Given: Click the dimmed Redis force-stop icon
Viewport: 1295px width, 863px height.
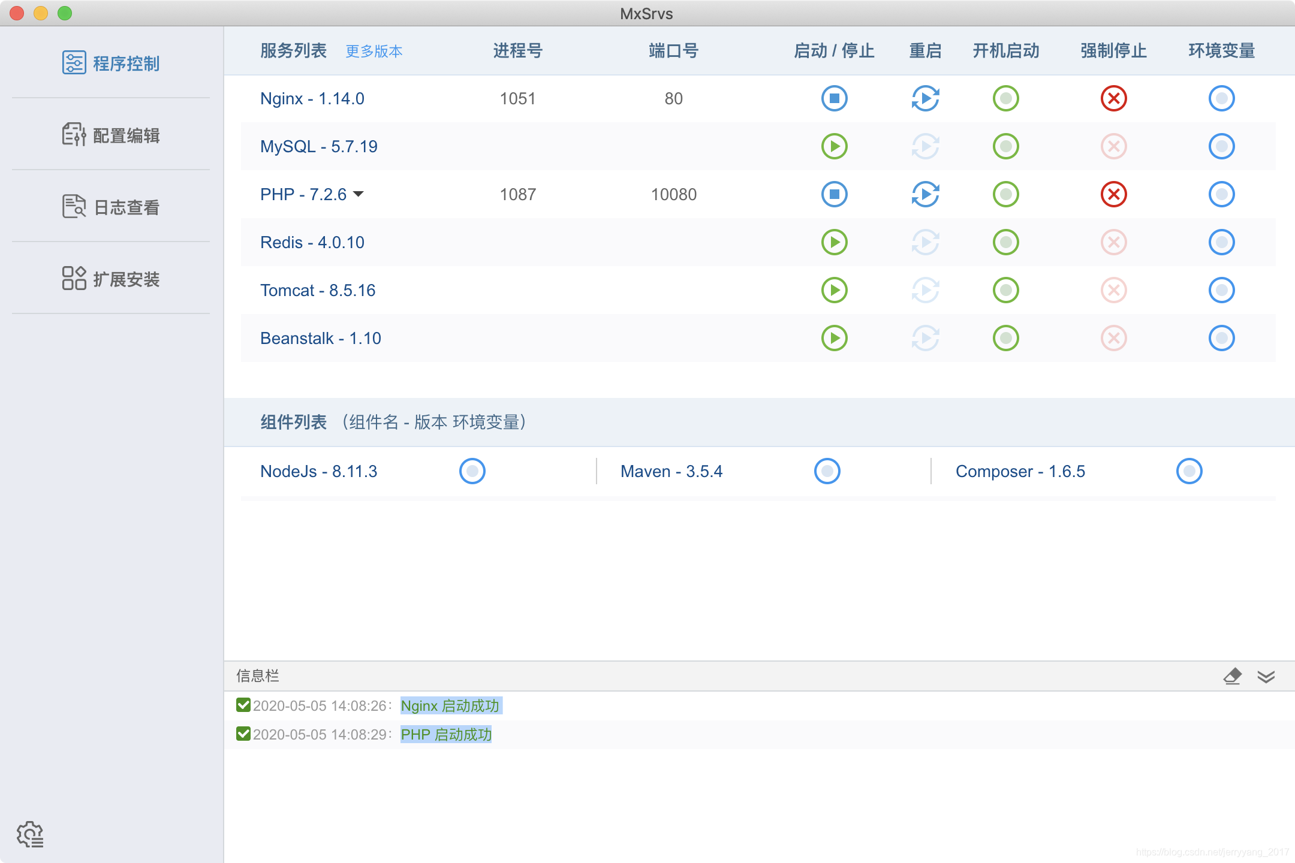Looking at the screenshot, I should (x=1113, y=242).
